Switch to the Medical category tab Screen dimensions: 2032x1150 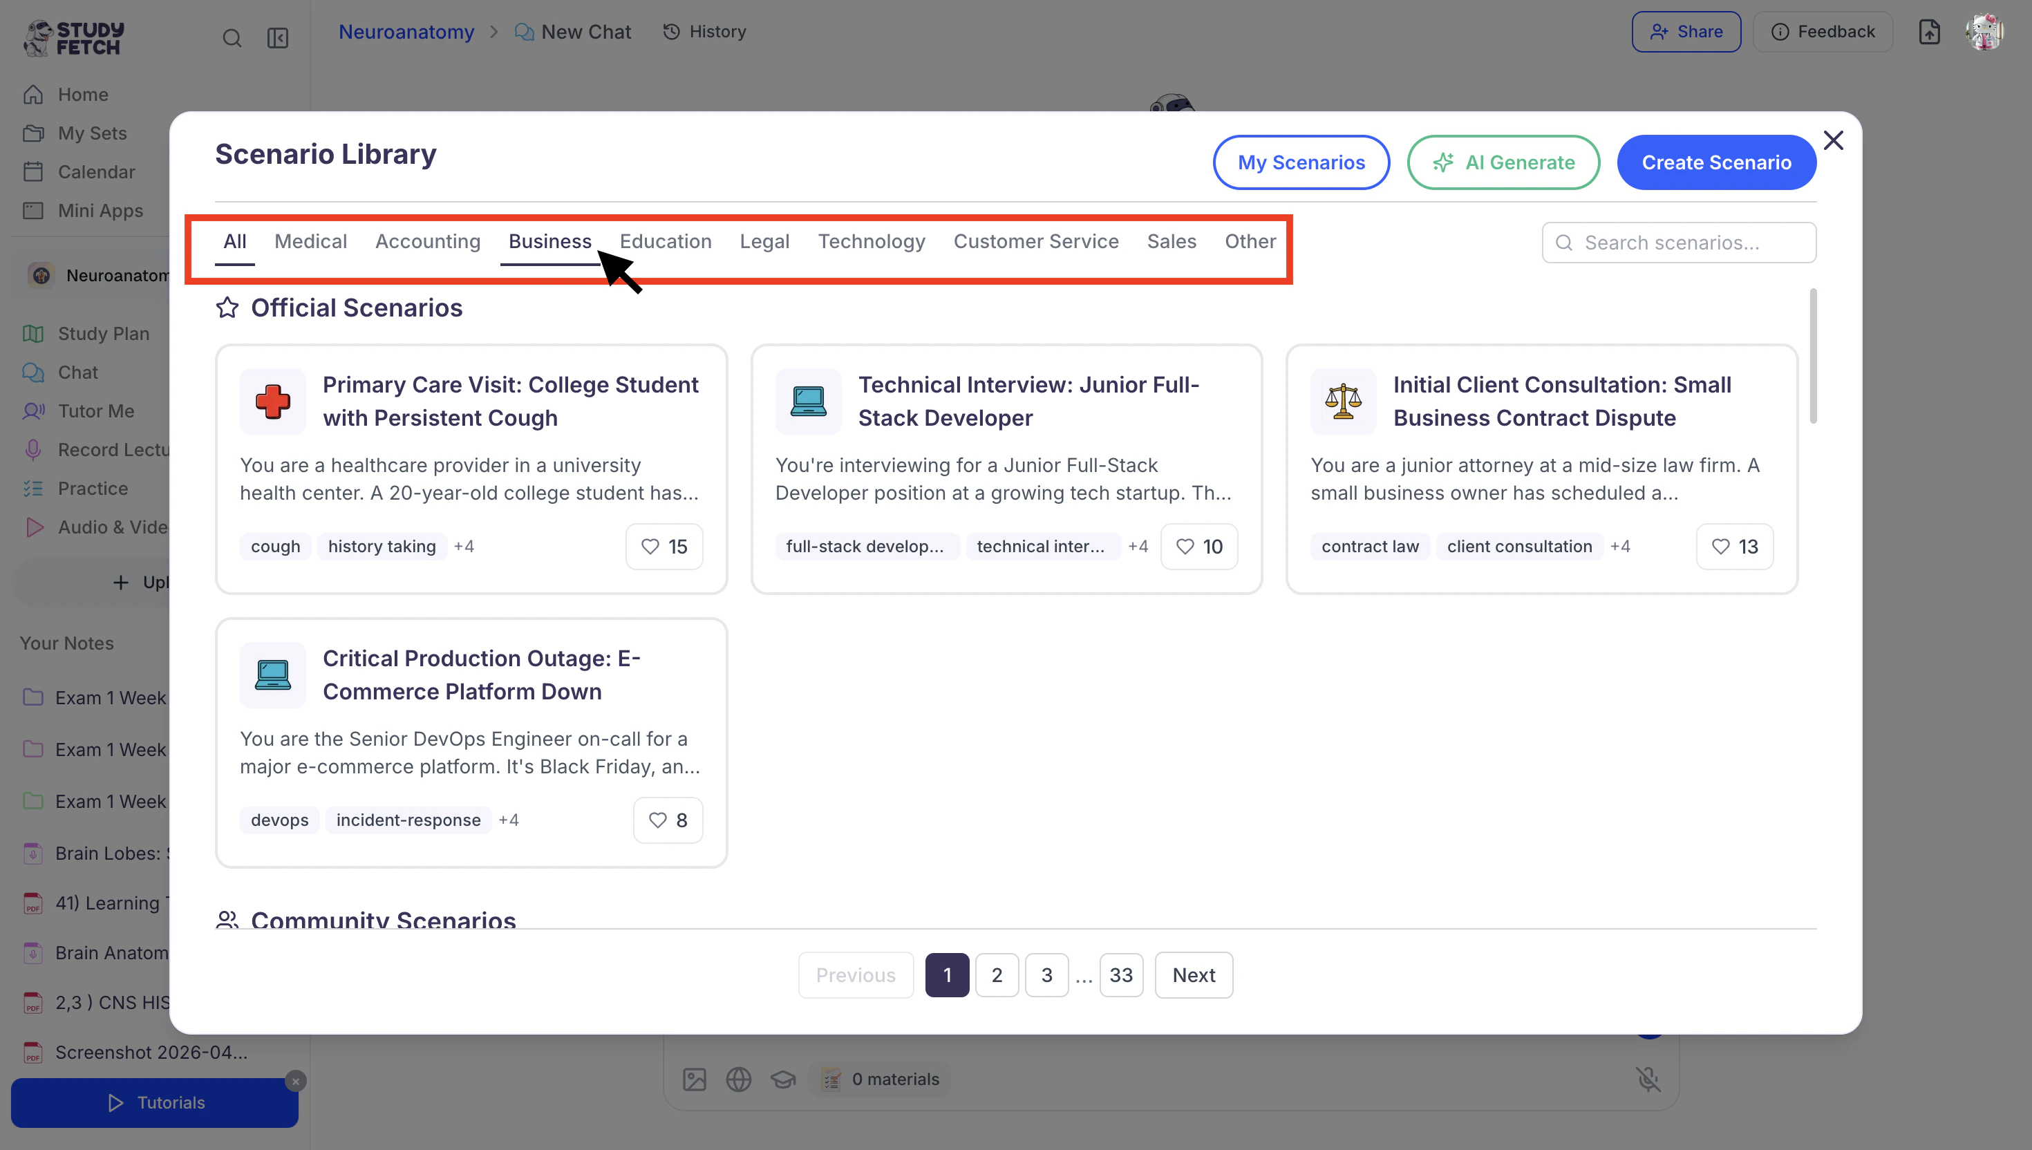coord(310,242)
